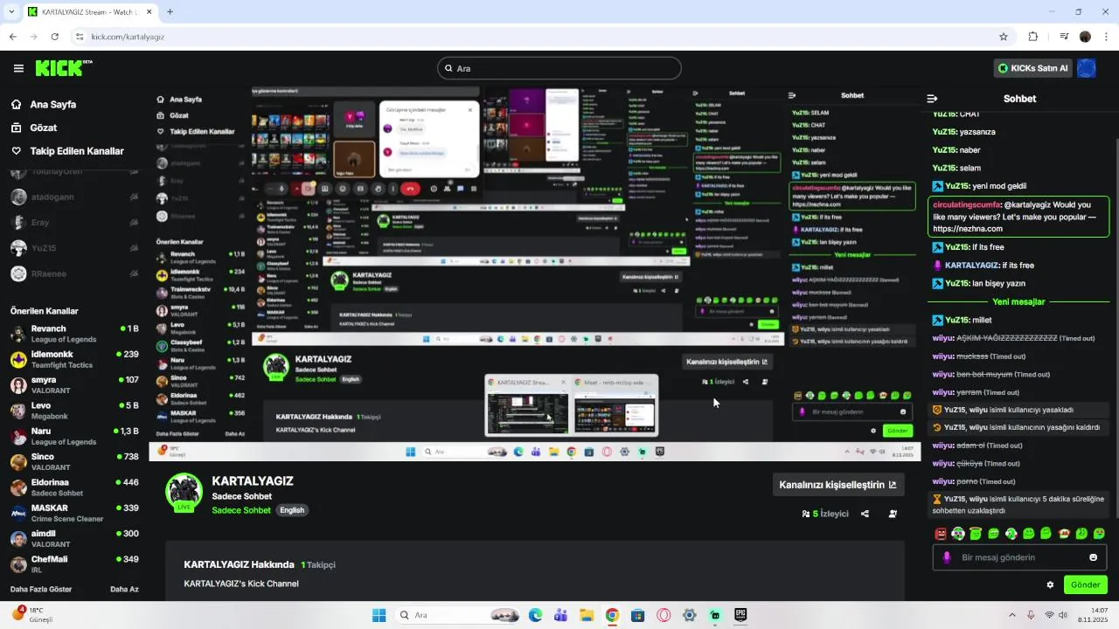Open the emoji picker in message box
This screenshot has width=1119, height=629.
click(1093, 557)
